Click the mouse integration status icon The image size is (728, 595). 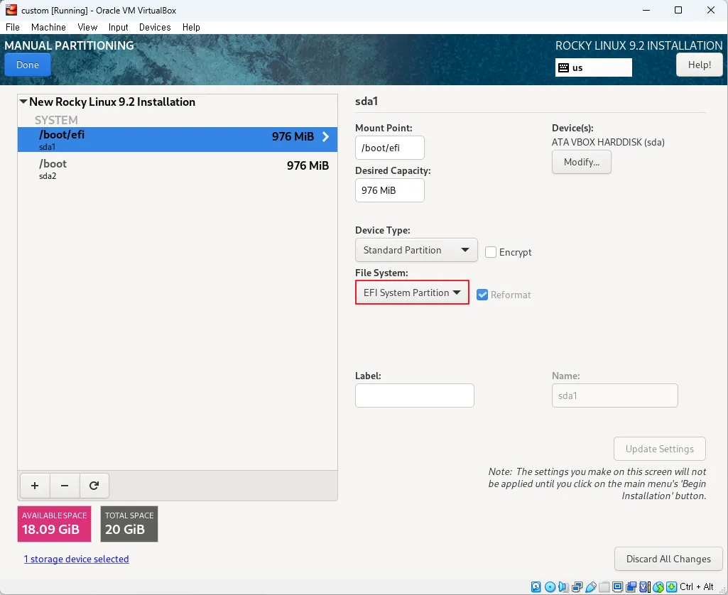[658, 586]
